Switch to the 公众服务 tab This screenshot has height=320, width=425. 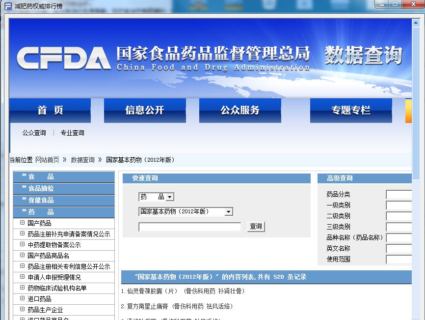click(239, 110)
